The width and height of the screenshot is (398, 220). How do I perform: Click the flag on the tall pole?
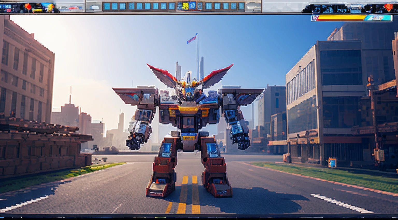191,39
